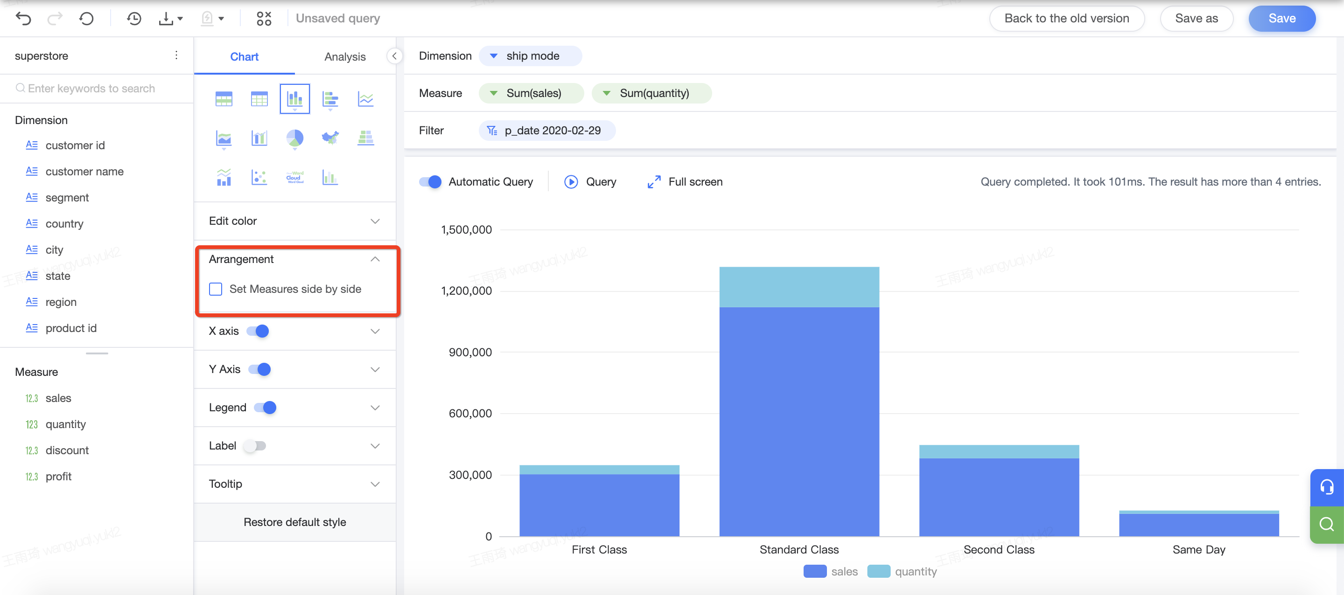Click the Unsaved query title field

pyautogui.click(x=337, y=18)
